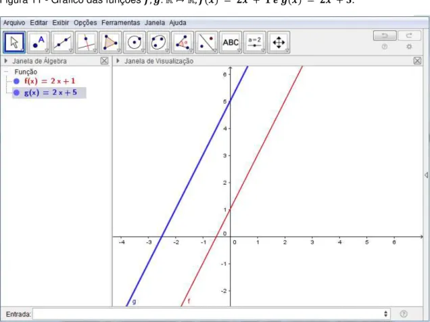This screenshot has width=430, height=322.
Task: Open the input bar help icon
Action: [404, 314]
